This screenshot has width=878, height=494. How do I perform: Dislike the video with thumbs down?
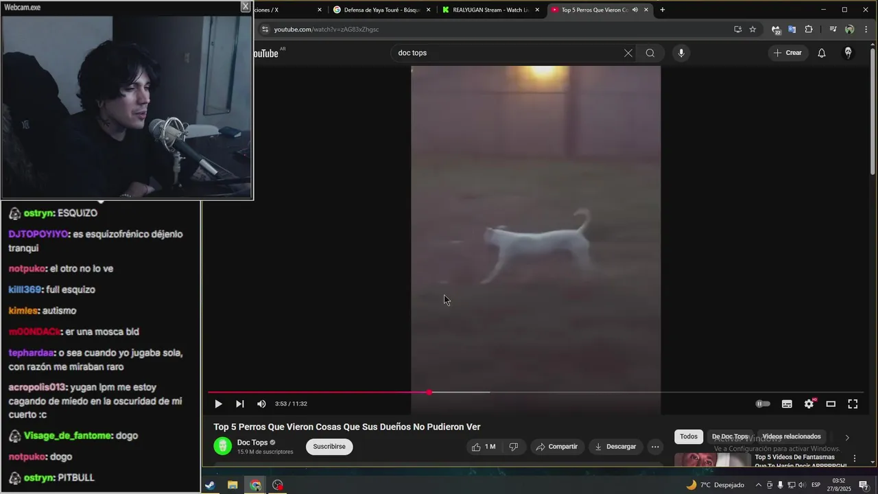[x=513, y=447]
